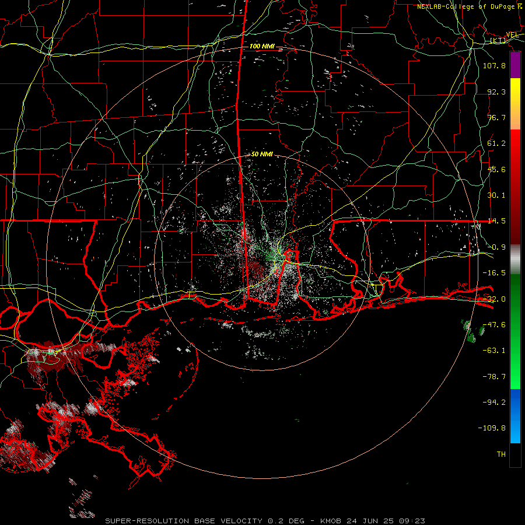Click the TH legend label
Screen dimensions: 525x525
click(x=501, y=454)
